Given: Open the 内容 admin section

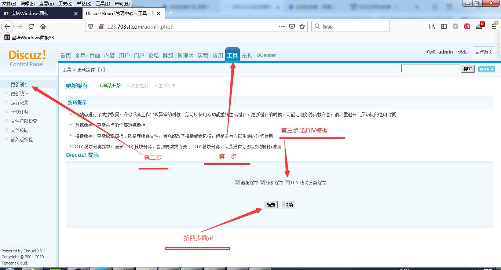Looking at the screenshot, I should click(109, 55).
